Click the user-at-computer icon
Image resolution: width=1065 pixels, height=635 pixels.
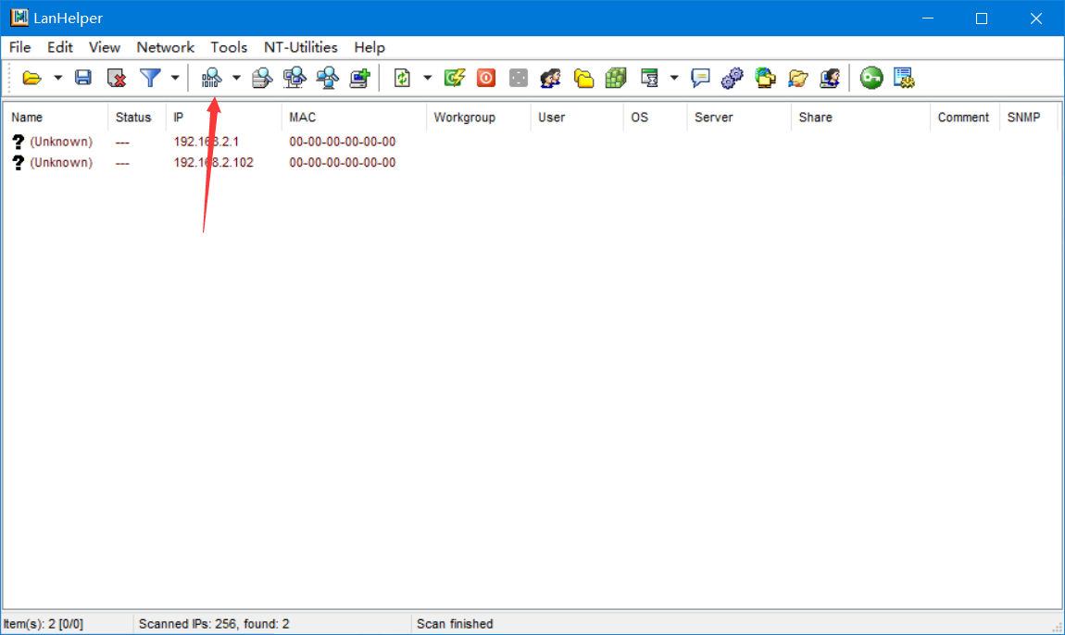[830, 78]
